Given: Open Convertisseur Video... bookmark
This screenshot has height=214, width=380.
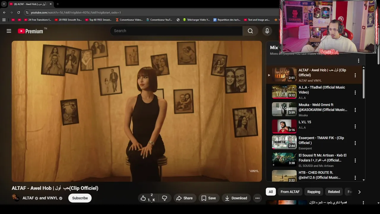Looking at the screenshot, I should [x=129, y=20].
